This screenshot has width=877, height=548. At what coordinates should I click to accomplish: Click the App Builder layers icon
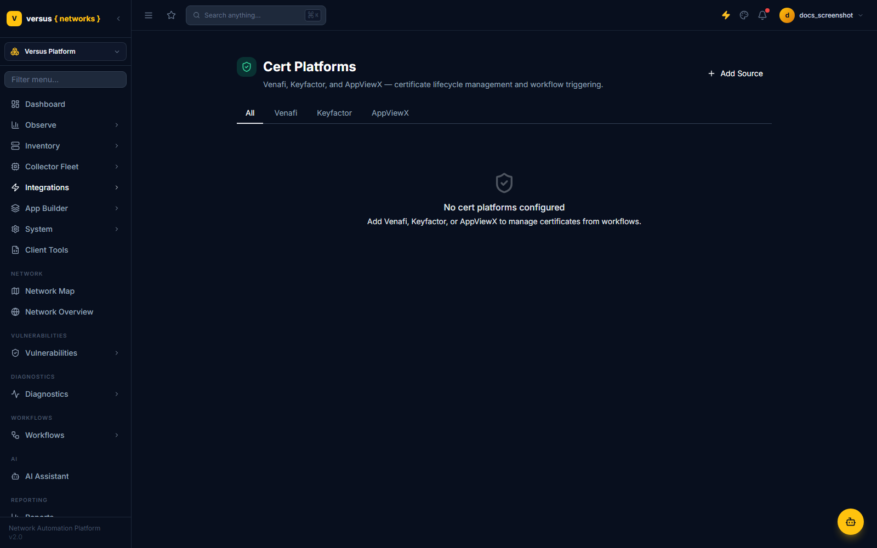click(15, 208)
